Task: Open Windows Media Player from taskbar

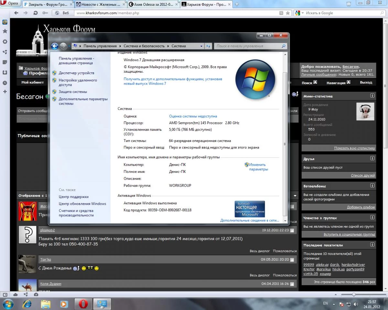Action: pyautogui.click(x=64, y=304)
